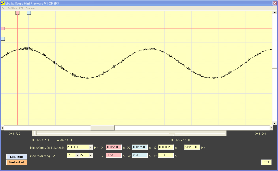Click the ScaleX= 14,00 label

tap(63, 140)
